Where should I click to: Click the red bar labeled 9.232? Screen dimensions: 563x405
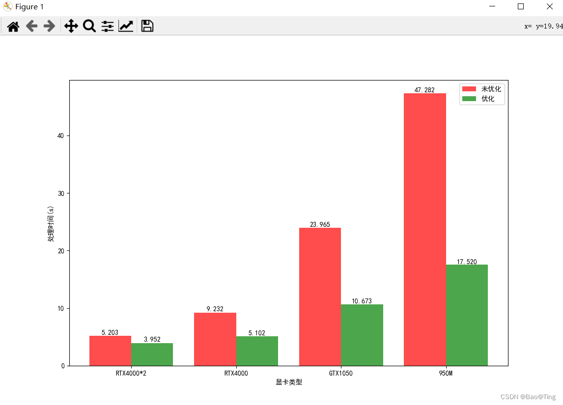point(215,339)
